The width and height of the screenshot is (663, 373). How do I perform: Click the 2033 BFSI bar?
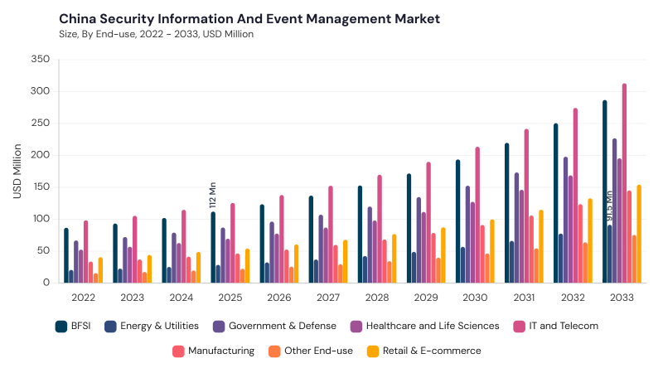[x=605, y=191]
